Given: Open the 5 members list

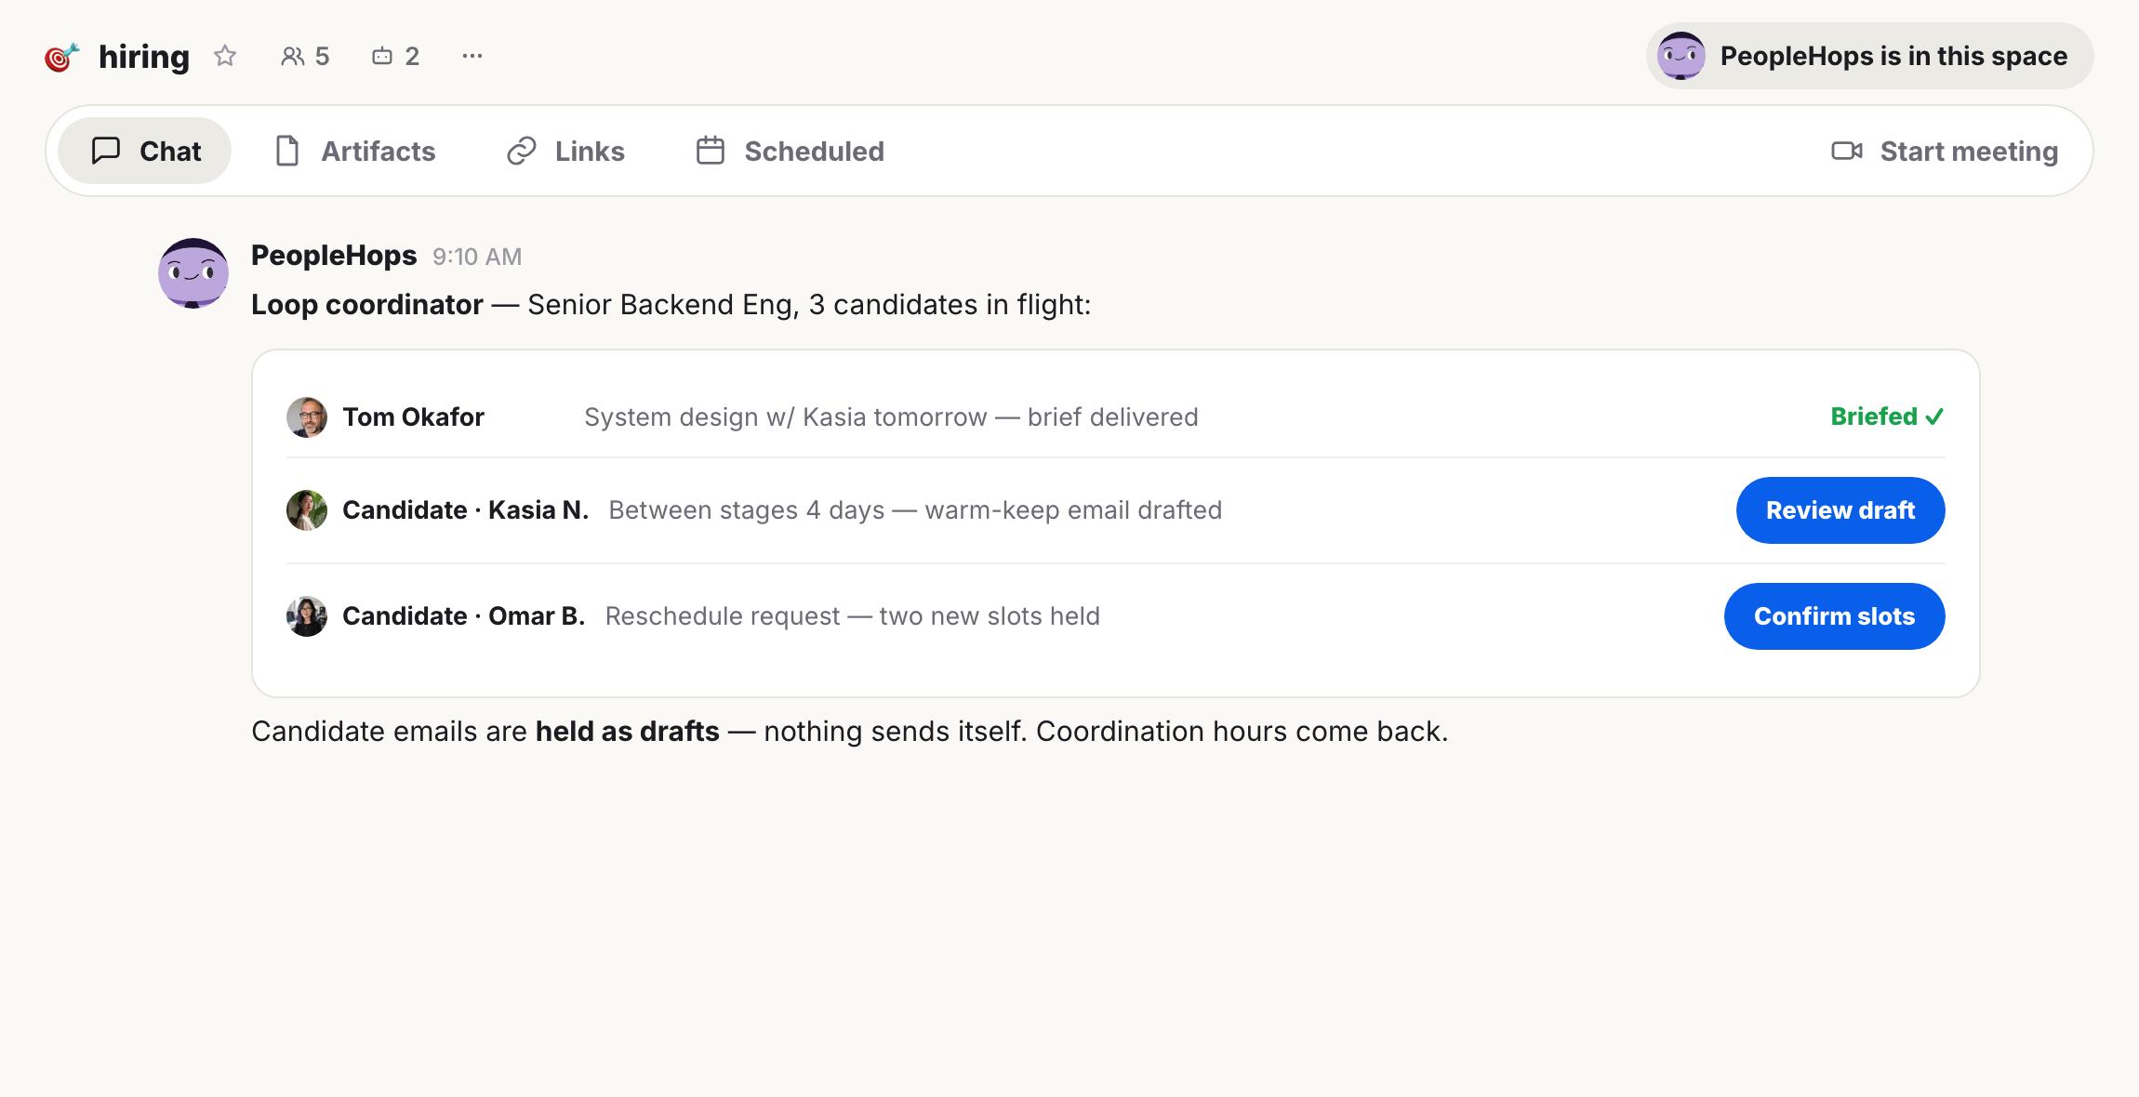Looking at the screenshot, I should click(305, 57).
